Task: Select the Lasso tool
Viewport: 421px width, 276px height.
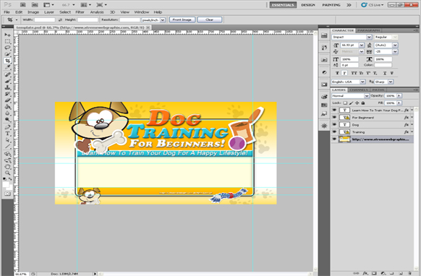Action: (x=7, y=48)
